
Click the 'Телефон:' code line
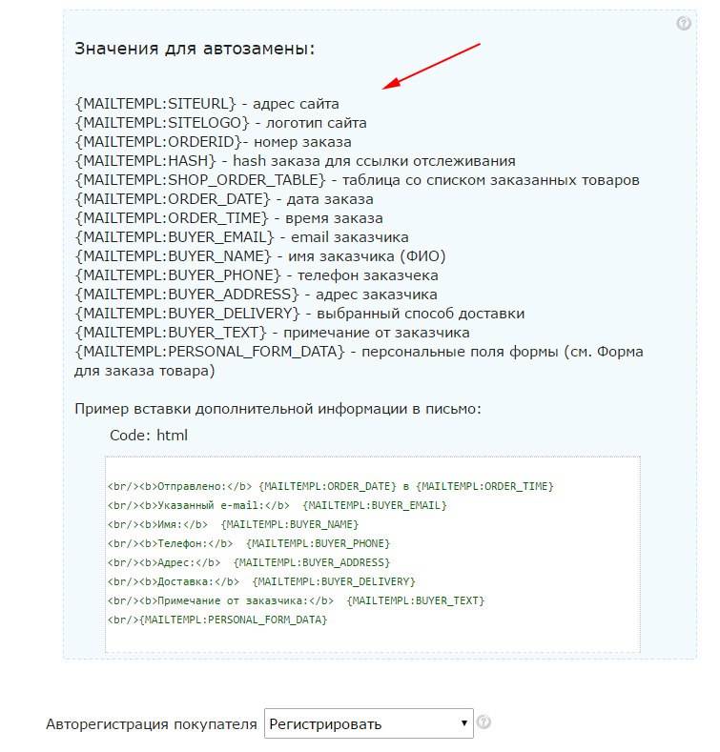[x=249, y=544]
